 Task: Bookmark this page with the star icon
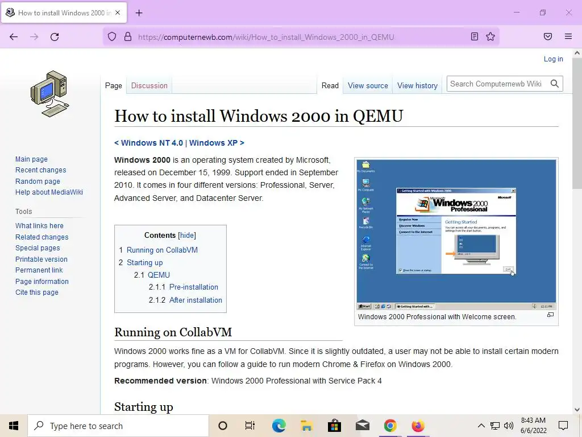point(490,36)
